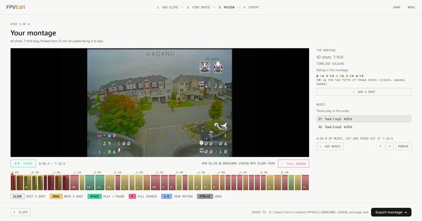Image resolution: width=422 pixels, height=221 pixels.
Task: Click the drone video preview frame
Action: tap(160, 102)
